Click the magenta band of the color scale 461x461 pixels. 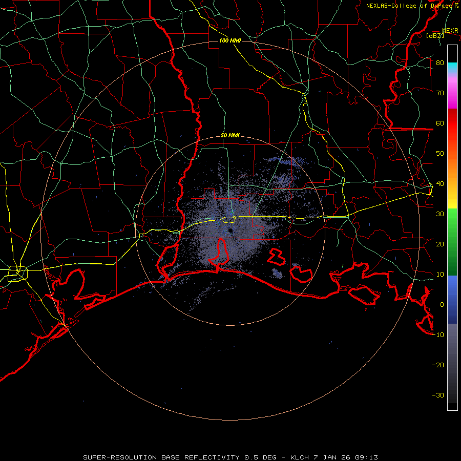(x=452, y=94)
